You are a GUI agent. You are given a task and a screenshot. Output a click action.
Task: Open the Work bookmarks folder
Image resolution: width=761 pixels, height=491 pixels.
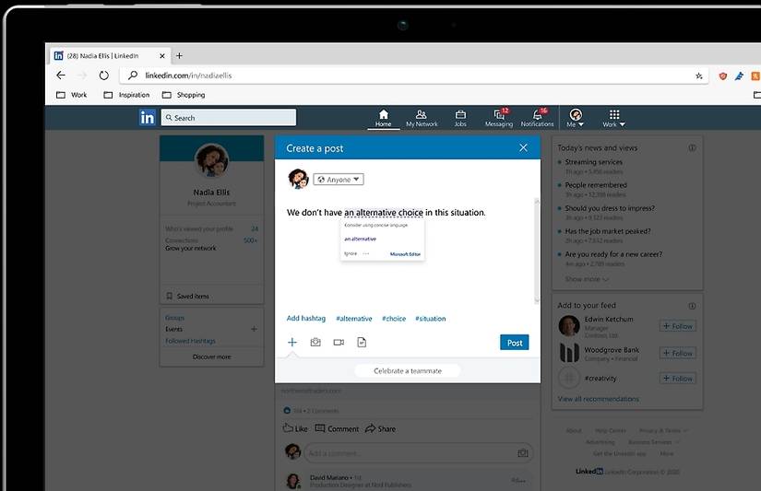pos(72,95)
